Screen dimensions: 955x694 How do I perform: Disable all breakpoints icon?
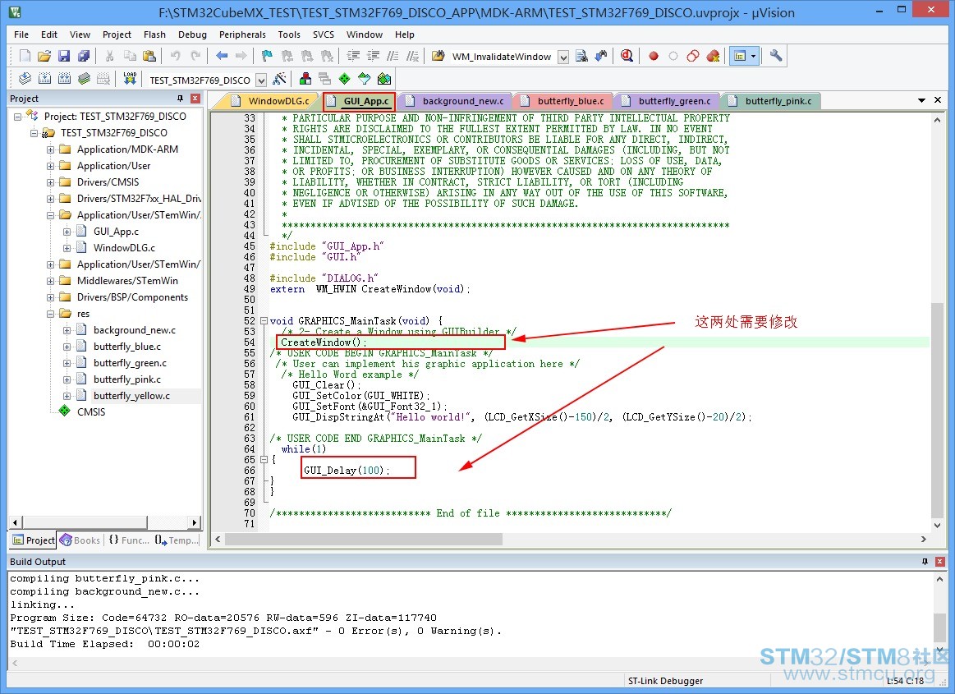coord(693,56)
